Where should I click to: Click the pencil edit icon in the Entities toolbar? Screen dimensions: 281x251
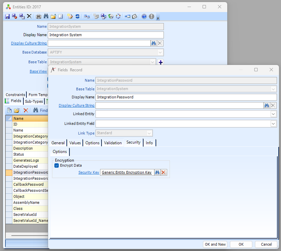click(x=70, y=16)
